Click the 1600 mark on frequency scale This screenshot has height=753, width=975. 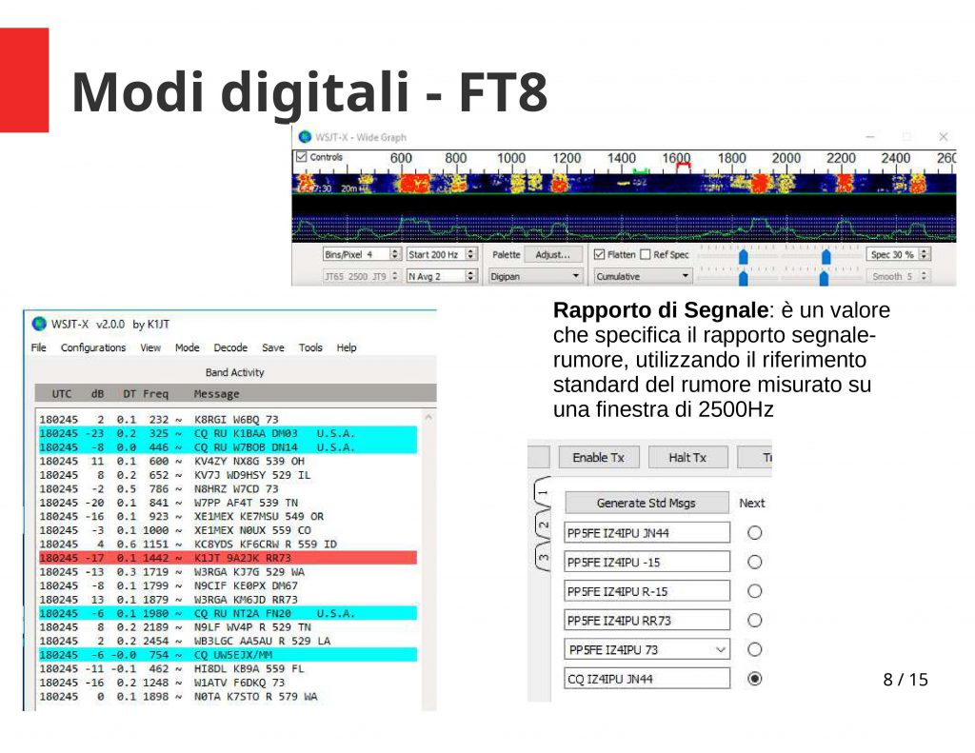(676, 158)
